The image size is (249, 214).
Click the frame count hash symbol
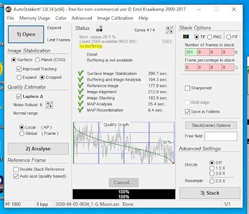[x=236, y=52]
